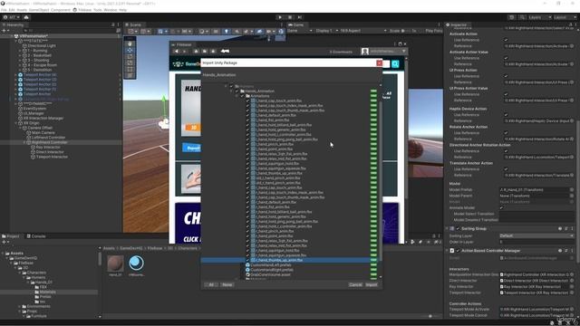Adjust the Game view Scale slider
This screenshot has height=326, width=580.
click(406, 31)
